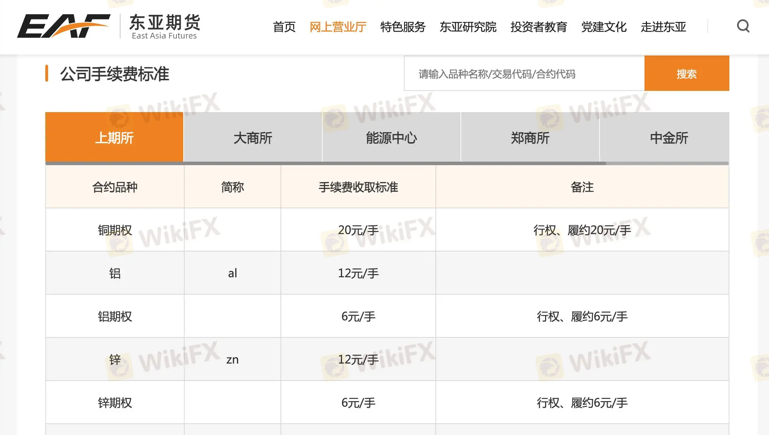Image resolution: width=769 pixels, height=435 pixels.
Task: Select the 上期所 exchange tab
Action: [x=114, y=138]
